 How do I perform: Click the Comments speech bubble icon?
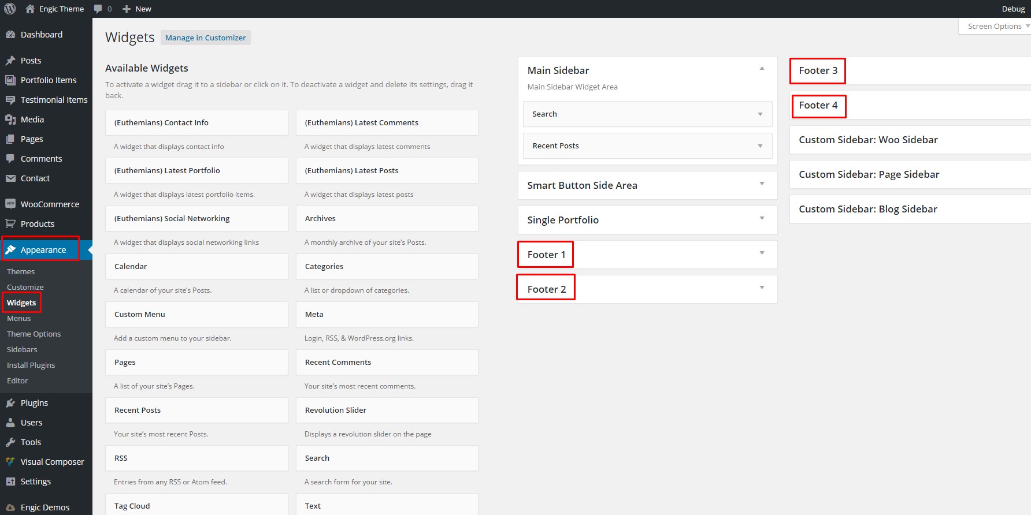10,159
